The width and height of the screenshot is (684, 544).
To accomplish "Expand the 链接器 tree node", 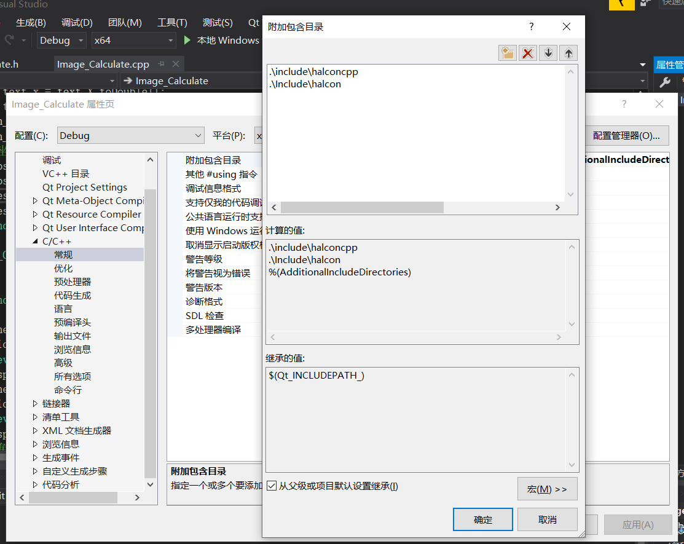I will click(35, 403).
